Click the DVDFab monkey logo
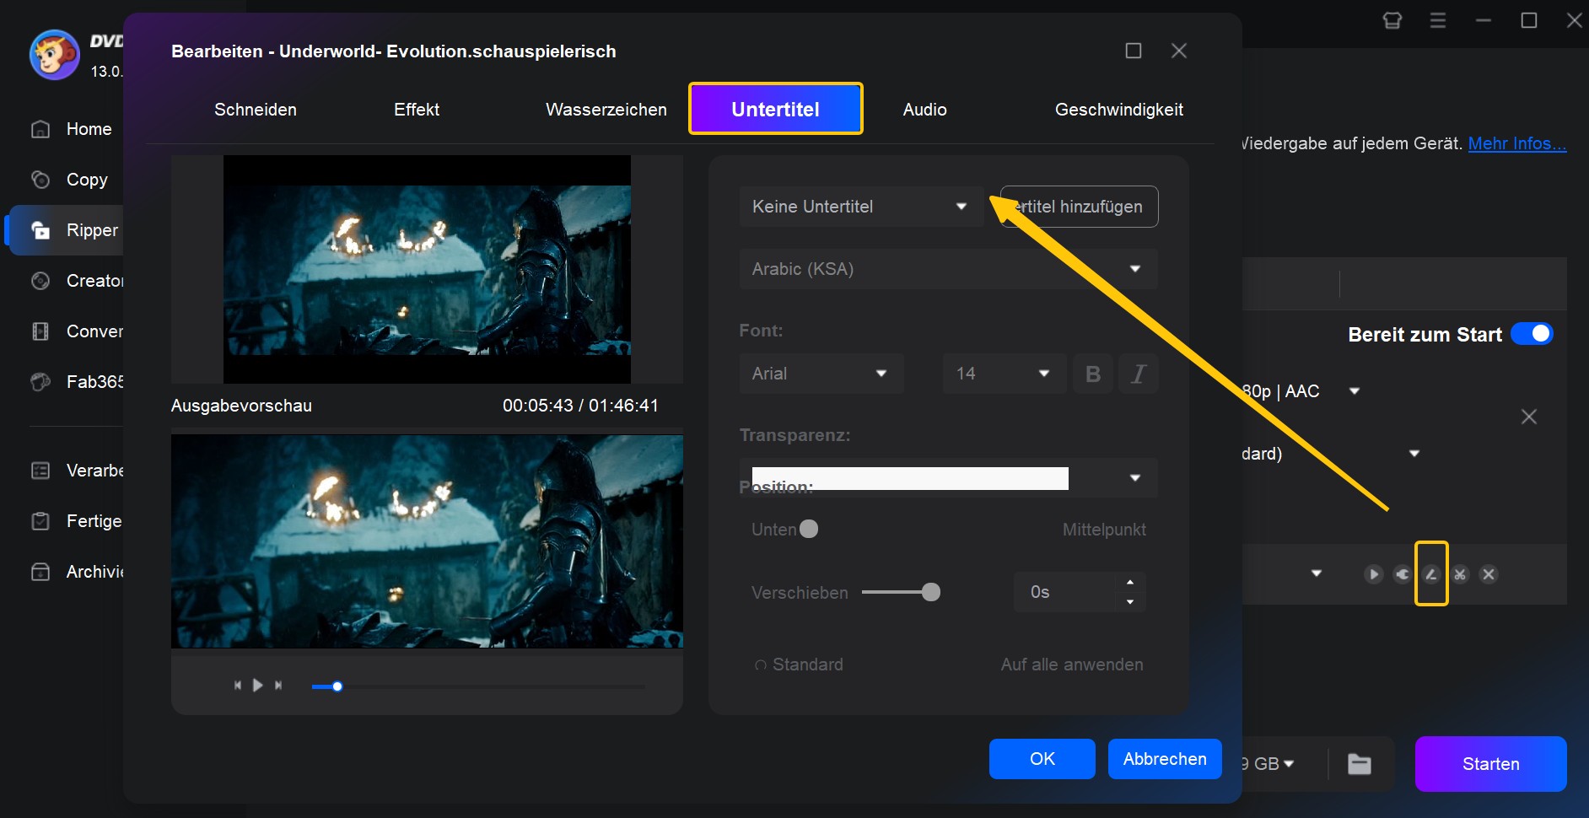This screenshot has height=818, width=1589. [55, 55]
